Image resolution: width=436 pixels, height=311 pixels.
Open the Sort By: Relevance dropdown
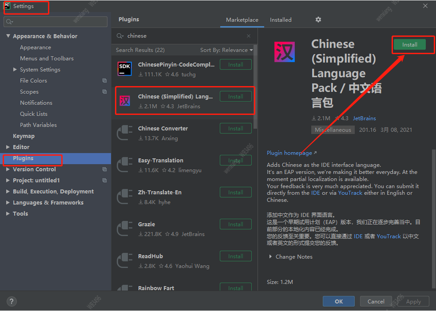point(226,50)
